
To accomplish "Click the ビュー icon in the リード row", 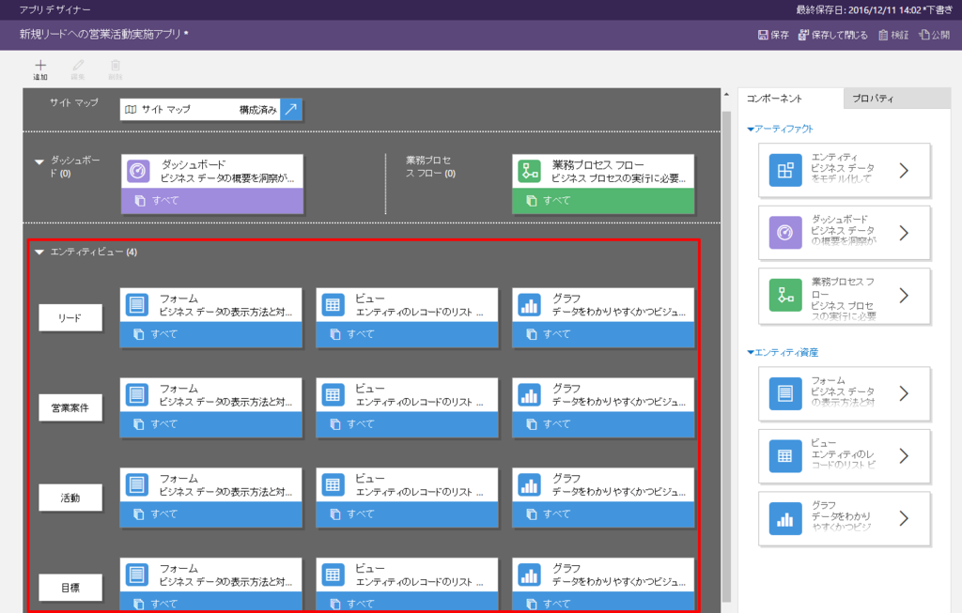I will tap(334, 305).
